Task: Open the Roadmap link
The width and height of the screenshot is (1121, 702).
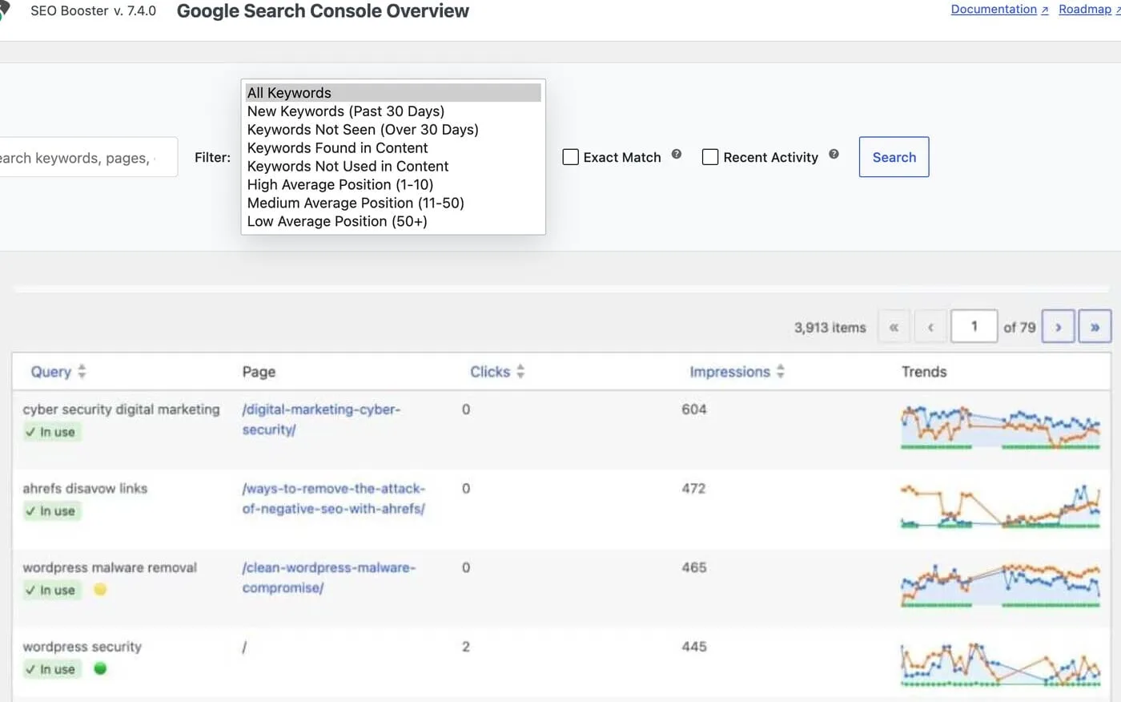Action: click(1089, 10)
